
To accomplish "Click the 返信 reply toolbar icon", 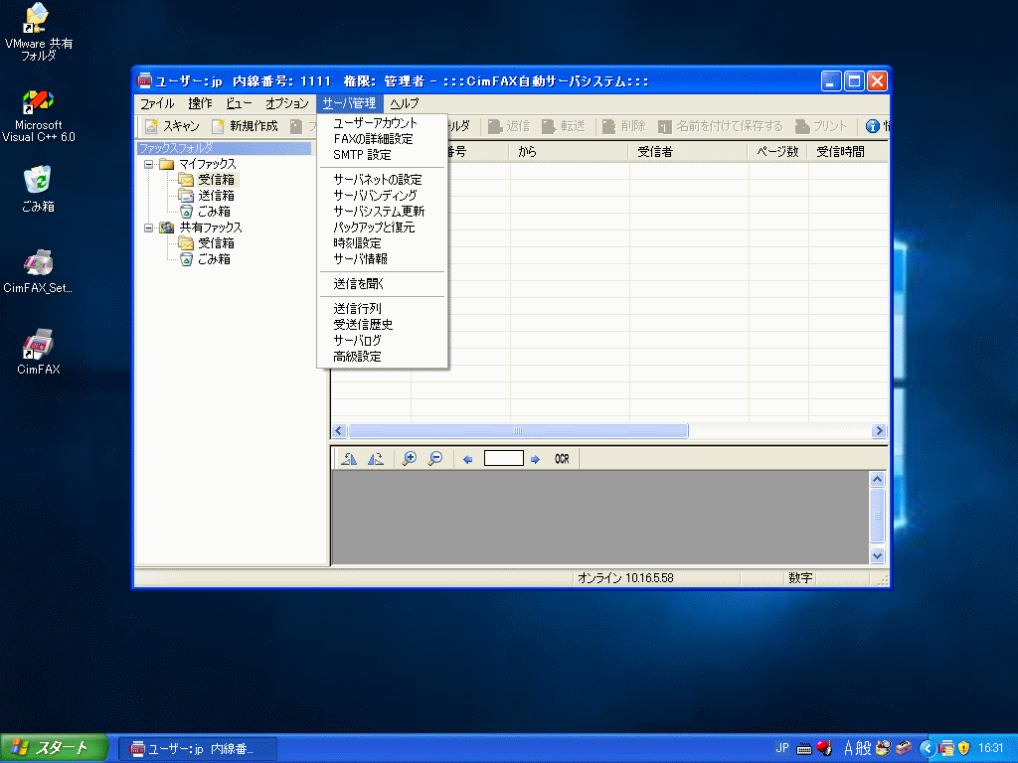I will coord(495,126).
